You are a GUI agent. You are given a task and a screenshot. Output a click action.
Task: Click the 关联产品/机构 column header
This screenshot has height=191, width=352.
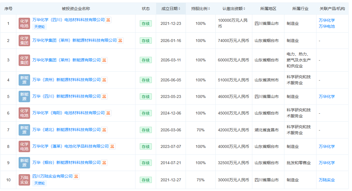click(332, 9)
